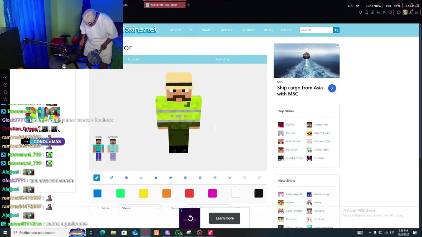Screen dimensions: 422x237
Task: Open the GAMES menu
Action: tap(207, 30)
